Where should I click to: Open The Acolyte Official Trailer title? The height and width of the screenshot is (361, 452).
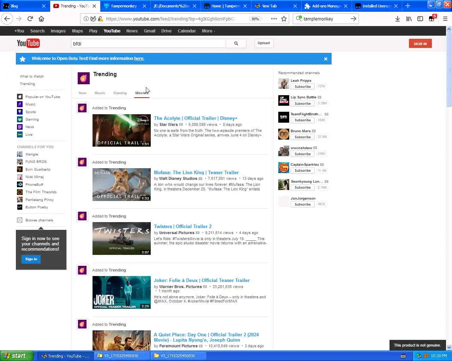[x=196, y=118]
